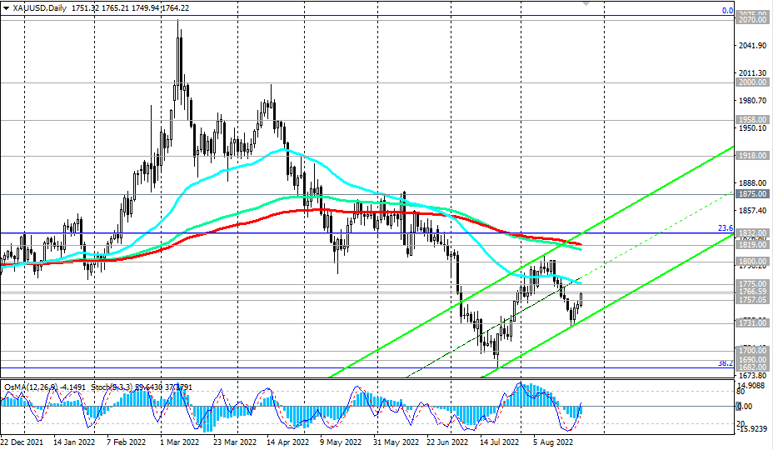Image resolution: width=773 pixels, height=450 pixels.
Task: Select the 2000.00 price level label
Action: [751, 83]
